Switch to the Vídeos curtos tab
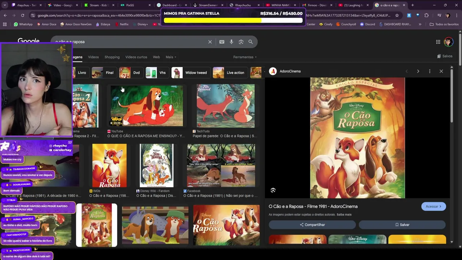Viewport: 462px width, 260px height. 136,57
